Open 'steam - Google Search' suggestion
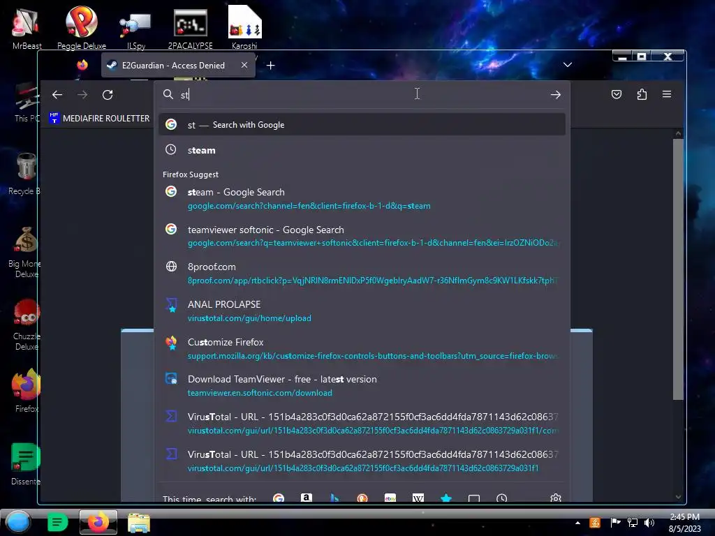The height and width of the screenshot is (536, 715). click(x=362, y=199)
